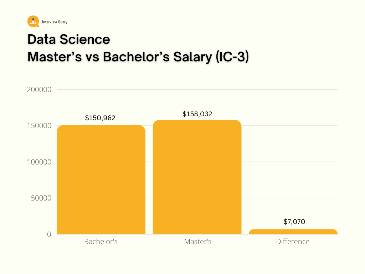
Task: Click the $7,070 value label
Action: click(294, 222)
